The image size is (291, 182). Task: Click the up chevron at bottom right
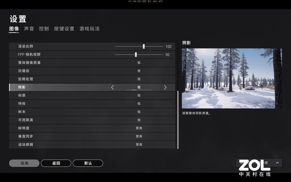277,163
